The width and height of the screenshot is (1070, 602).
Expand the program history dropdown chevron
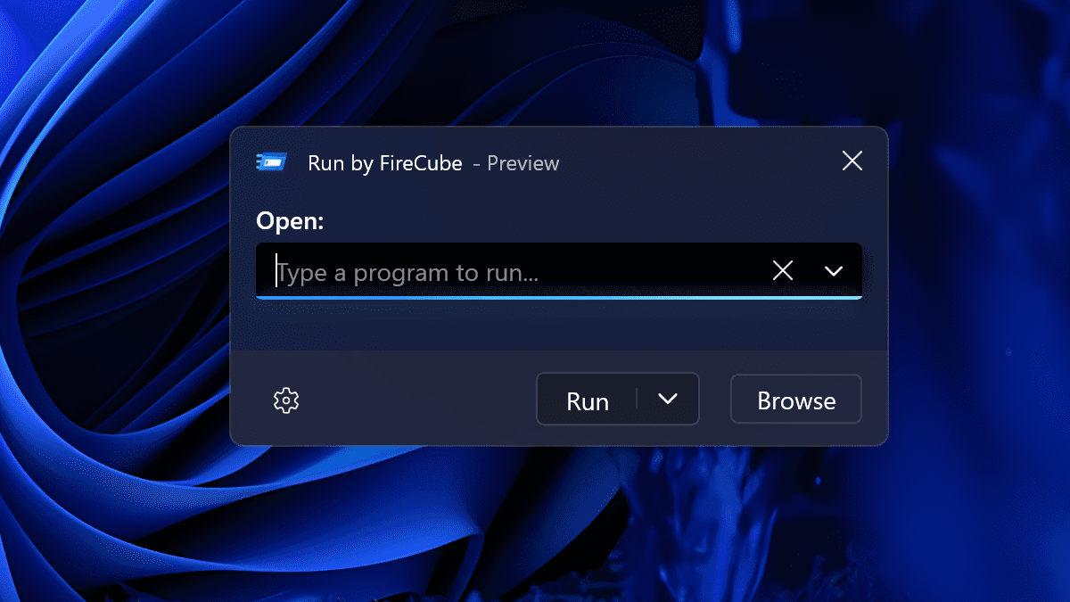click(x=834, y=271)
